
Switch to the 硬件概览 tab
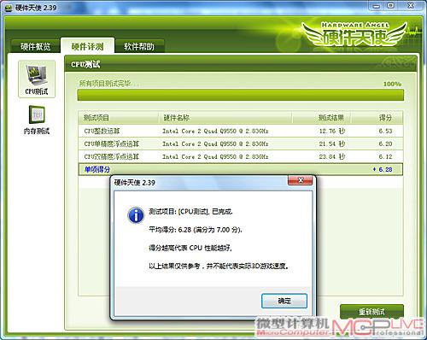point(36,46)
